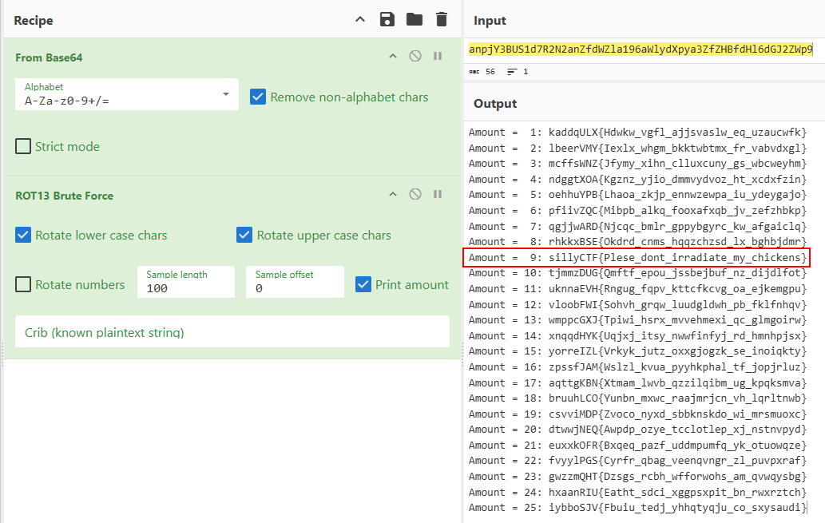Enable Rotate numbers checkbox
The width and height of the screenshot is (825, 523).
coord(24,285)
